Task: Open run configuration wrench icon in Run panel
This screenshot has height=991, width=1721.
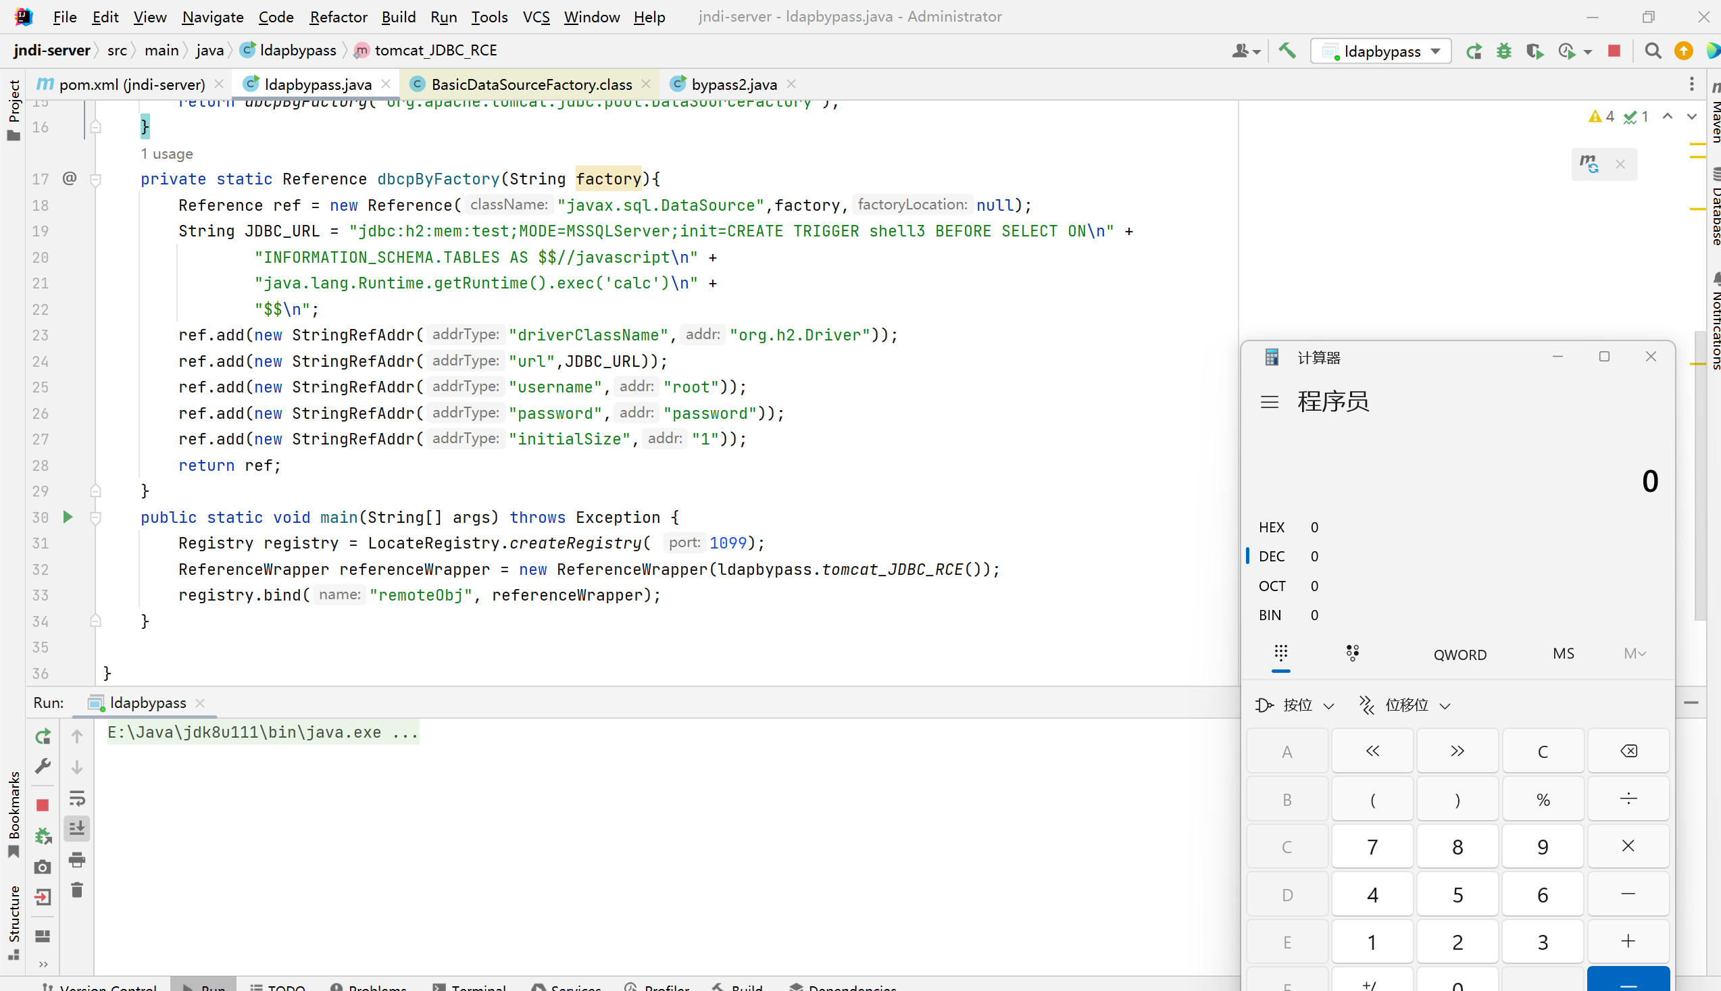Action: pos(43,767)
